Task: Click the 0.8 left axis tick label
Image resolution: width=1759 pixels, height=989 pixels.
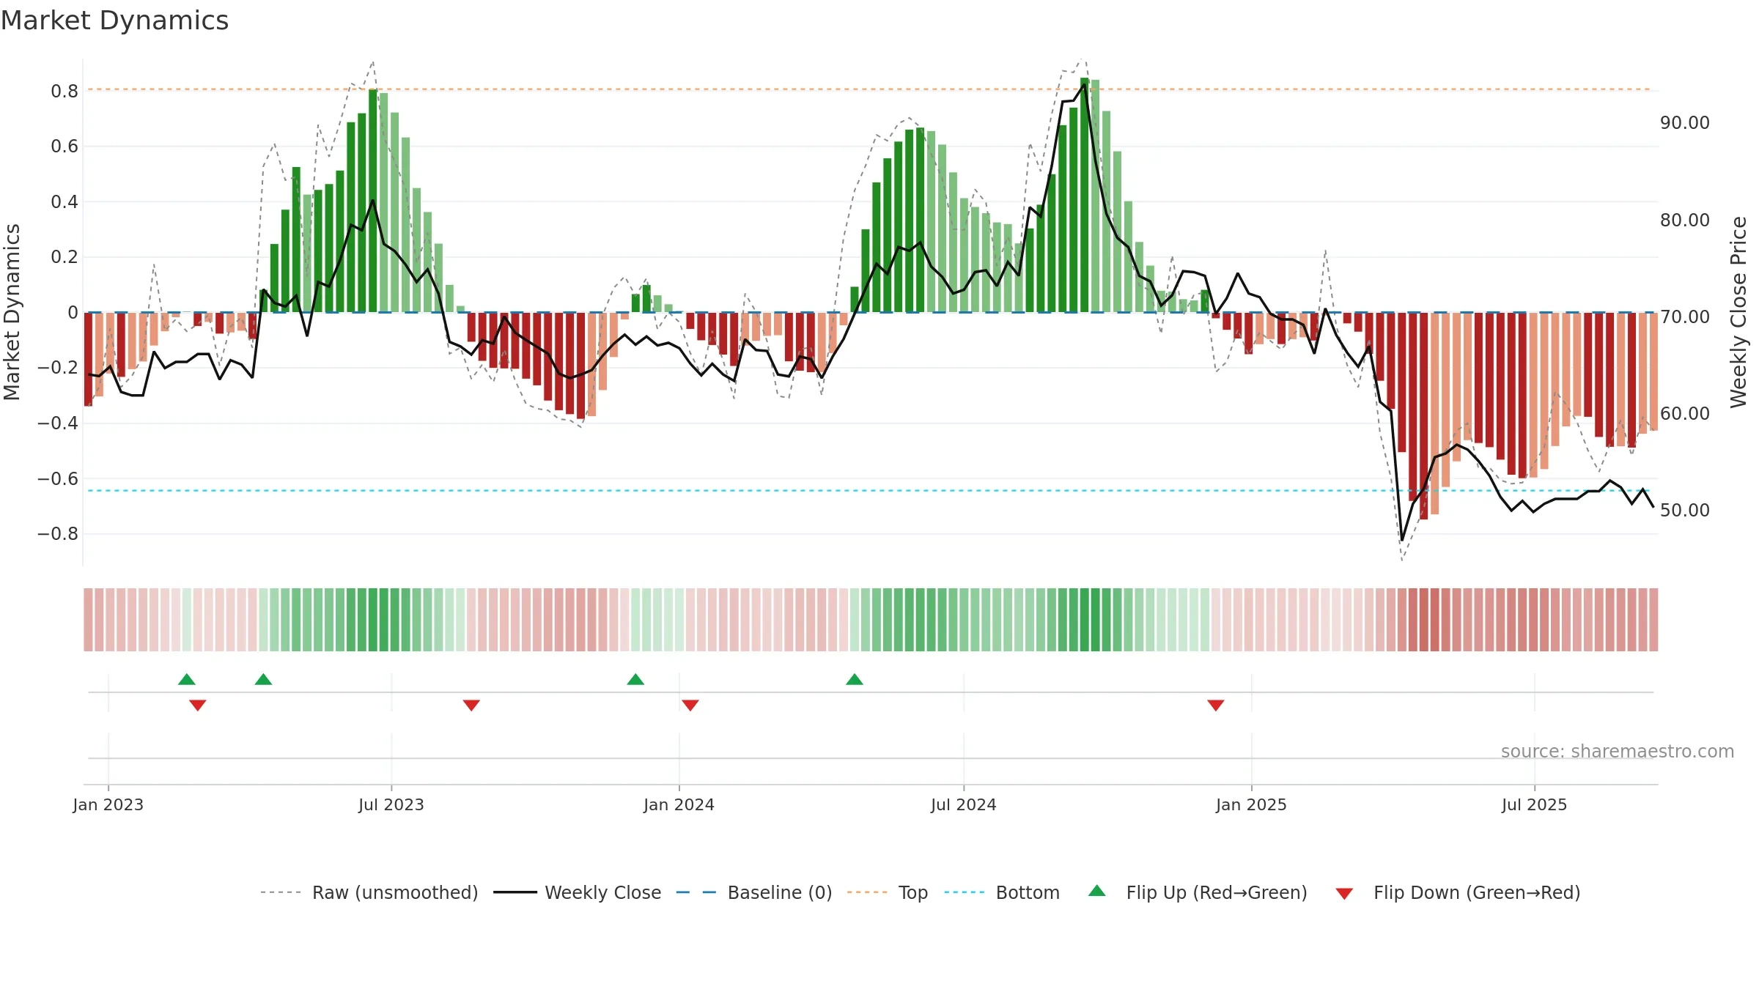Action: tap(64, 91)
